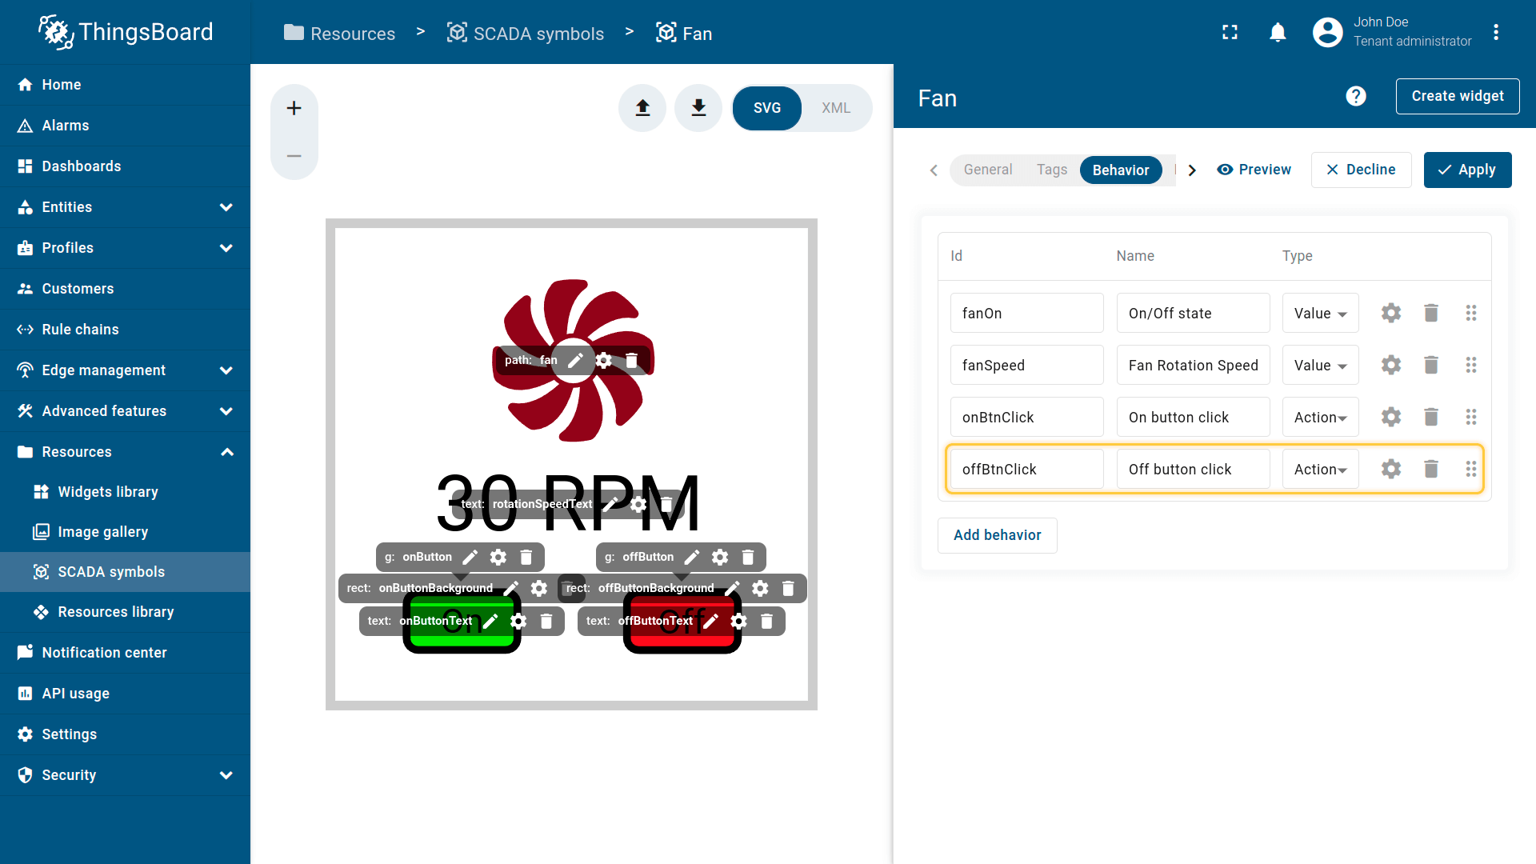Viewport: 1536px width, 864px height.
Task: Click the Create widget button
Action: pyautogui.click(x=1457, y=96)
